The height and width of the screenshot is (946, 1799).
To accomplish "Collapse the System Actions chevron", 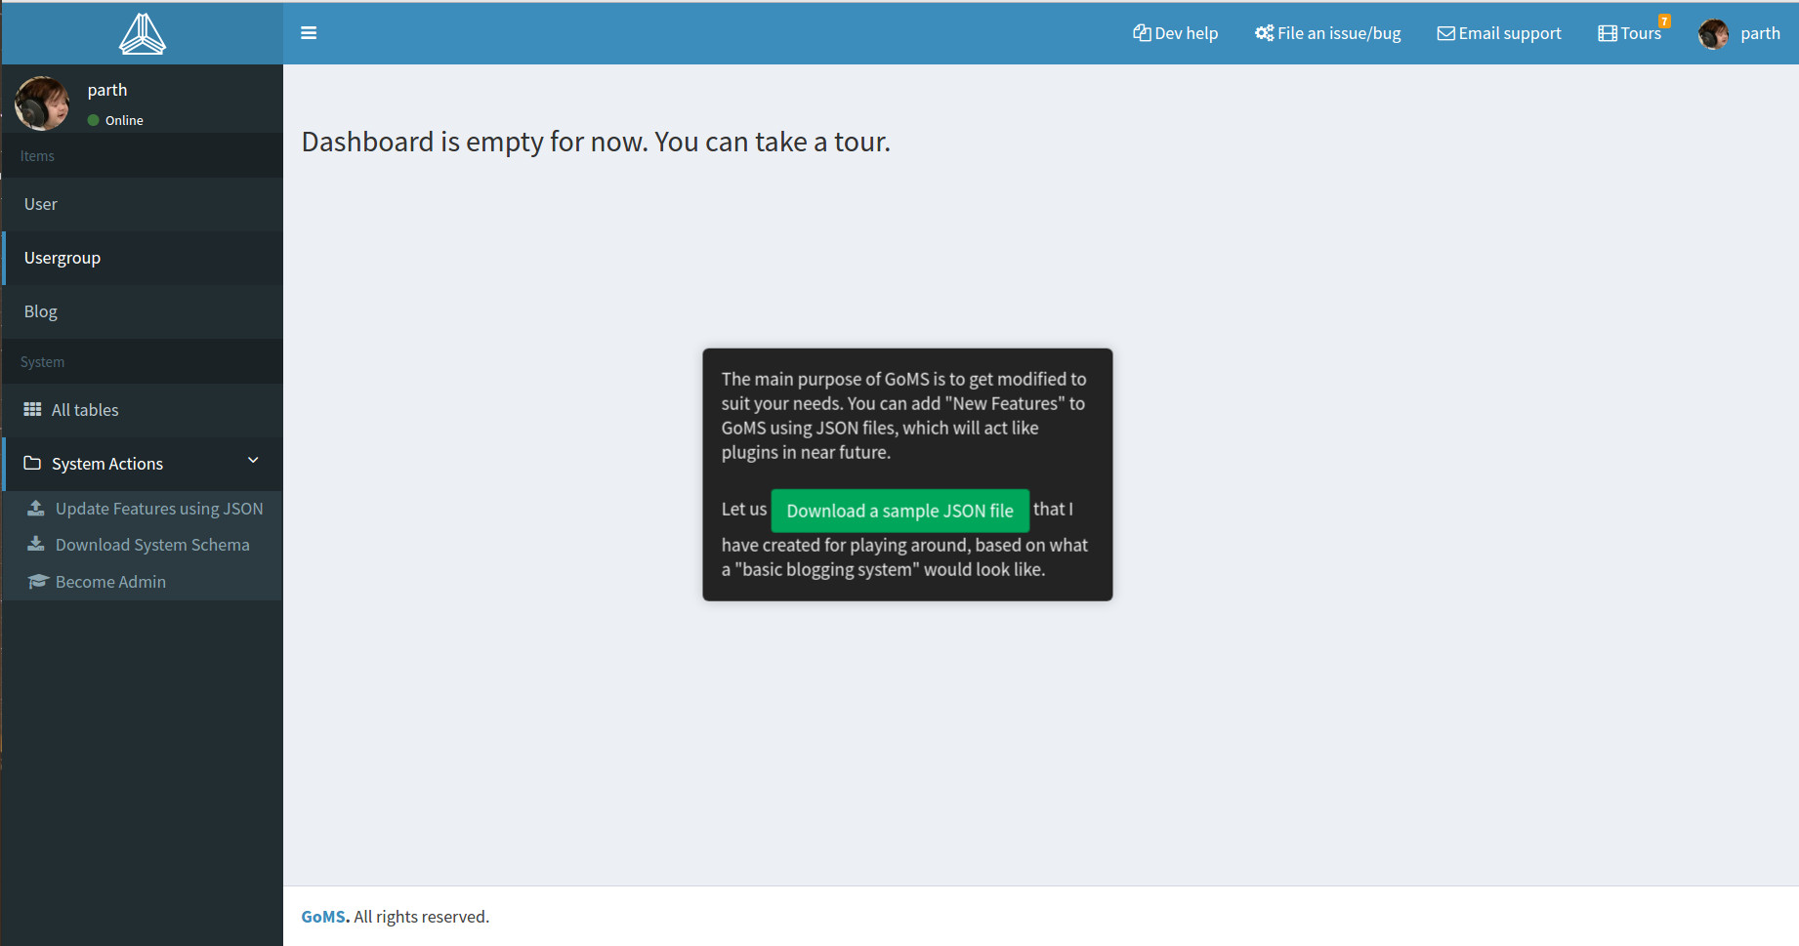I will pyautogui.click(x=253, y=461).
